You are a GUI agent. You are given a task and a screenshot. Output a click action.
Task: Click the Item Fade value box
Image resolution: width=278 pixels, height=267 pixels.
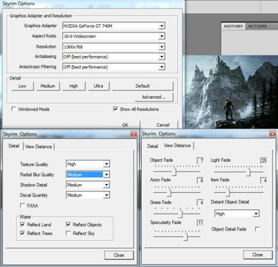tap(263, 181)
